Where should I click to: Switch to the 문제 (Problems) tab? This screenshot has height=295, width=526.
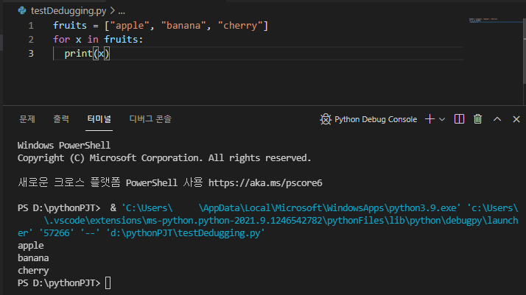tap(27, 119)
